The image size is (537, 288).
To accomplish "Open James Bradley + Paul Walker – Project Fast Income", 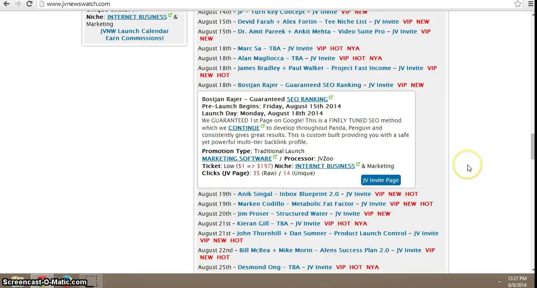I will tap(314, 68).
